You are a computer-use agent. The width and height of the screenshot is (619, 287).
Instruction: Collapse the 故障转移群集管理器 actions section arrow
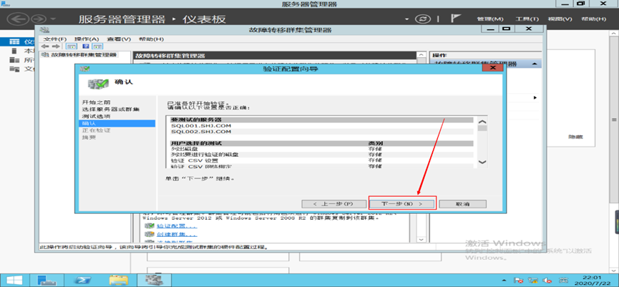coord(534,64)
